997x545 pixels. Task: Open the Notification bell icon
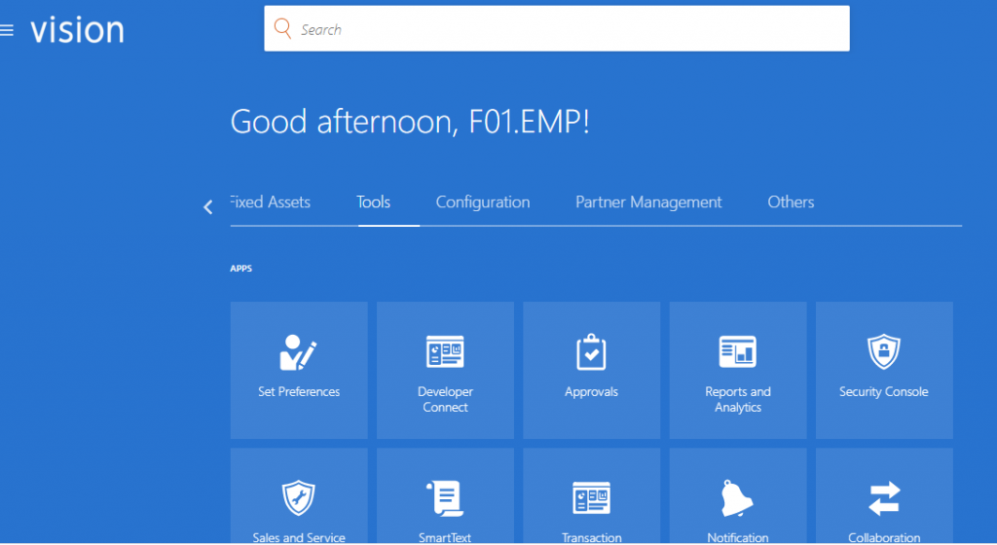click(x=737, y=498)
